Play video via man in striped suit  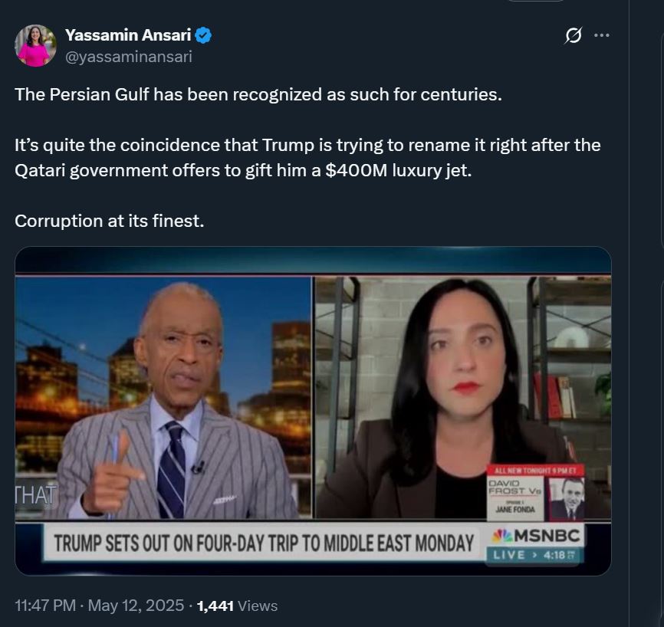coord(163,398)
